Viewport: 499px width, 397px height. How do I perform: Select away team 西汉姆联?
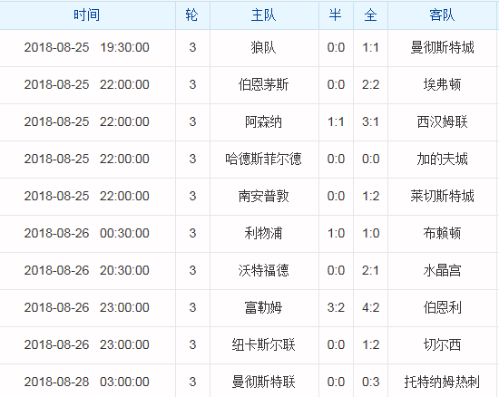(442, 122)
